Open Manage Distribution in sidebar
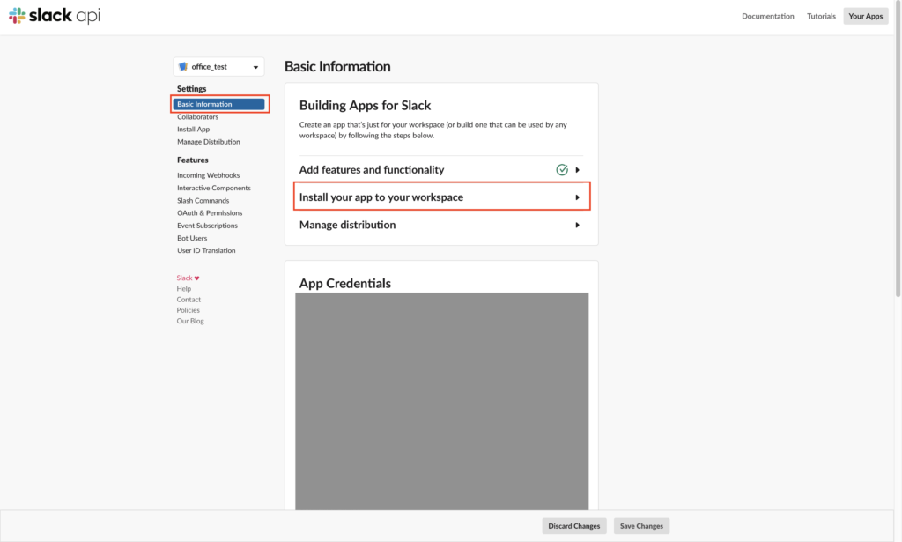Screen dimensions: 902x542 pyautogui.click(x=208, y=142)
